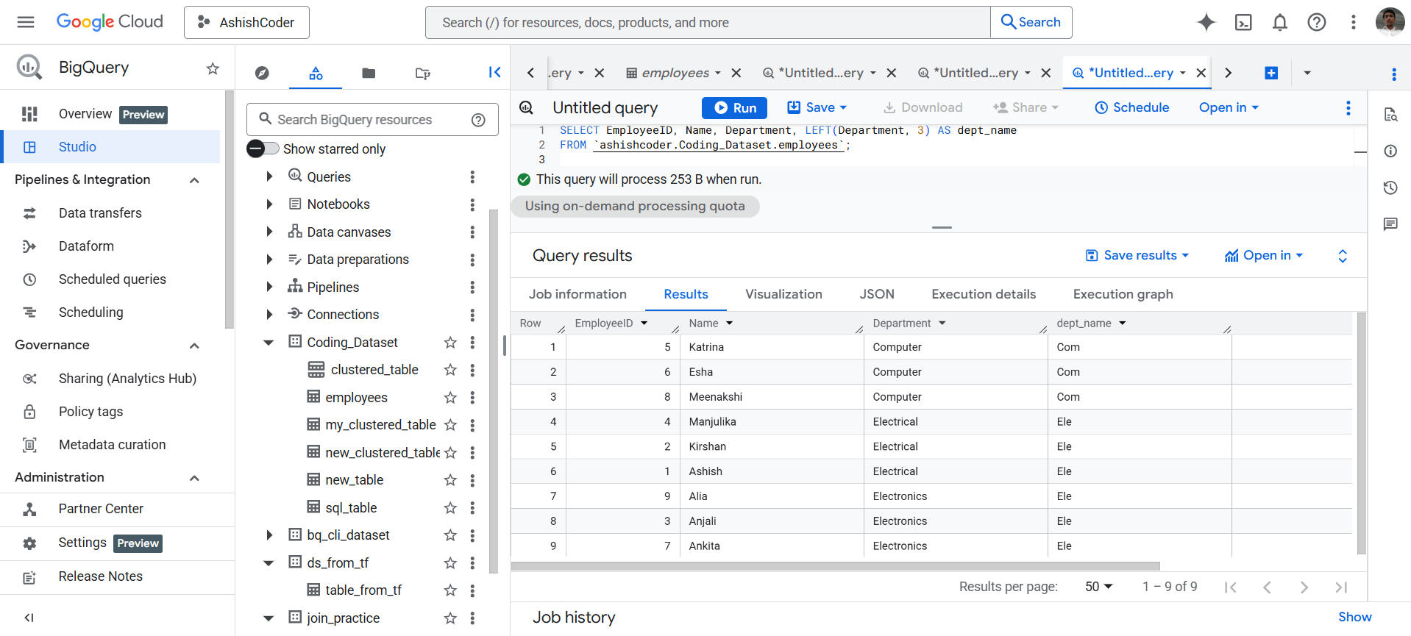Toggle Show starred only switch
Screen dimensions: 1411x636
(x=263, y=149)
